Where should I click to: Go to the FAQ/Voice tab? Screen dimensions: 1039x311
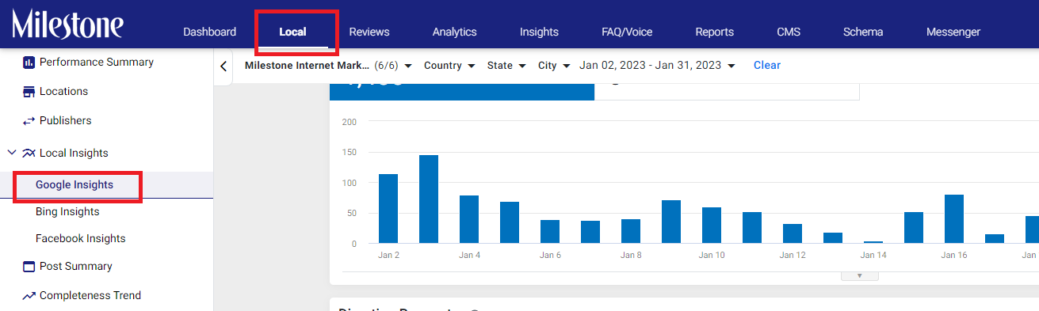(627, 32)
